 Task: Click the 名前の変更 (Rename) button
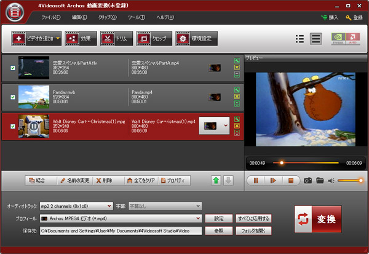(75, 181)
